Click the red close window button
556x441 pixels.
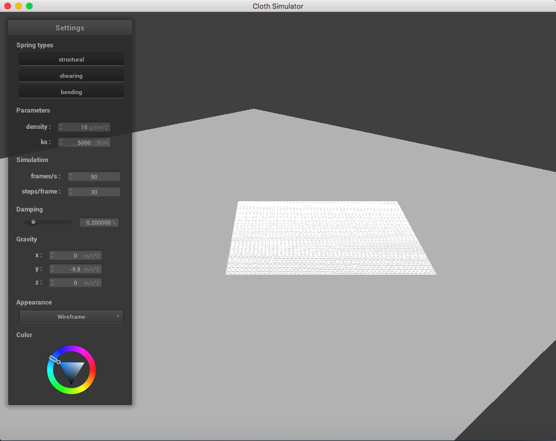coord(8,6)
